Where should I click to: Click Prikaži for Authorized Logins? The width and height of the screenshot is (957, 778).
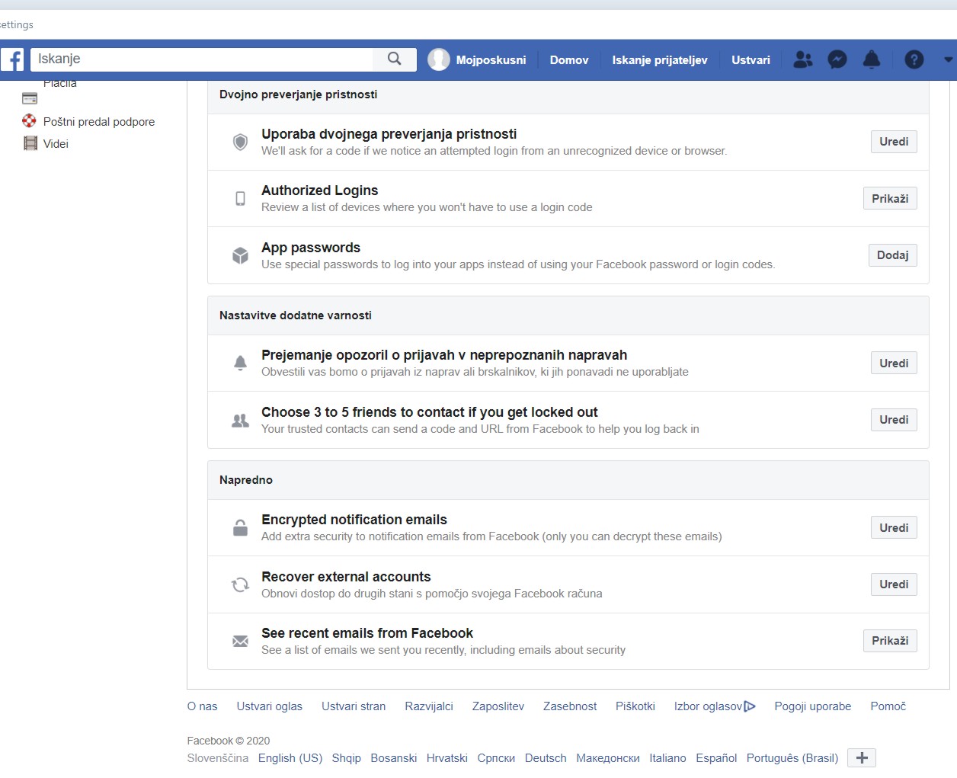tap(889, 199)
